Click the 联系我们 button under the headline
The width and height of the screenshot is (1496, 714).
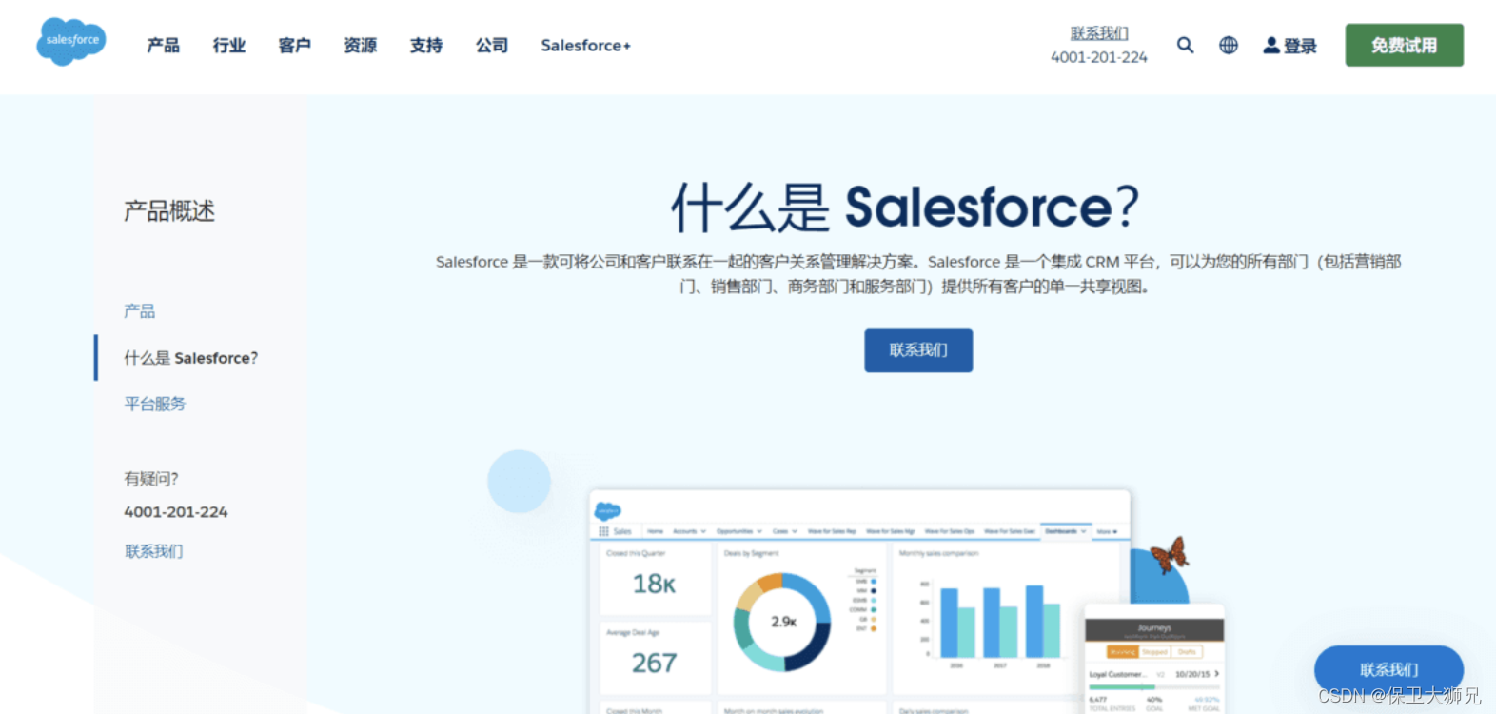(x=918, y=350)
